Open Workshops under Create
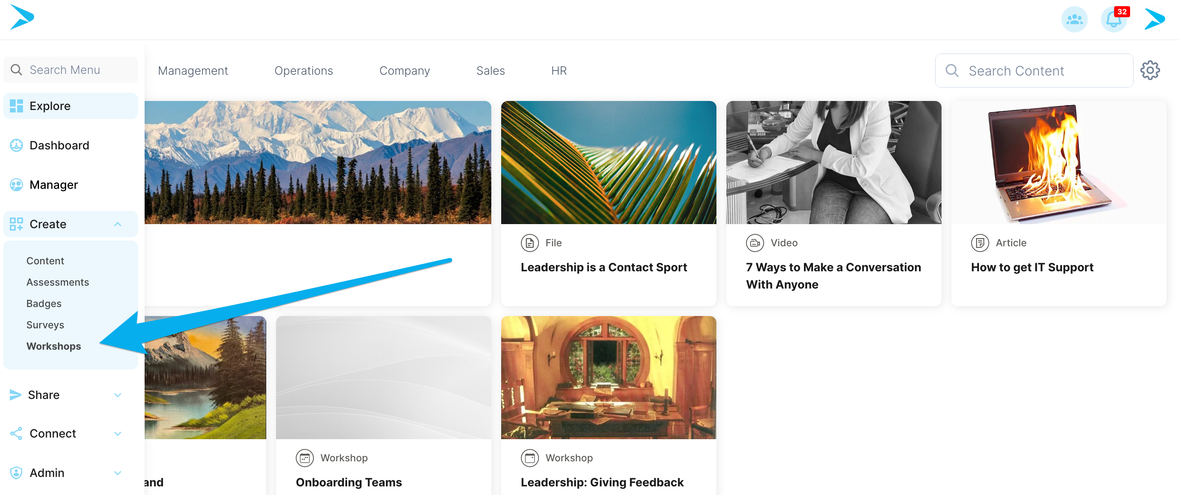 click(x=53, y=346)
